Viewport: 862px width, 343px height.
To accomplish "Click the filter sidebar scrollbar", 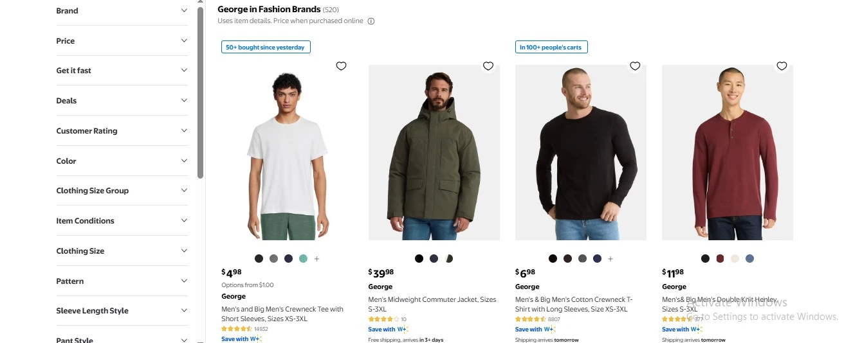I will 201,90.
